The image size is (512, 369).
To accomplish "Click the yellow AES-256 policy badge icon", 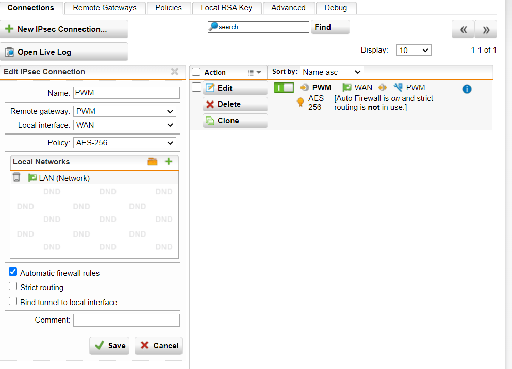I will pyautogui.click(x=300, y=102).
